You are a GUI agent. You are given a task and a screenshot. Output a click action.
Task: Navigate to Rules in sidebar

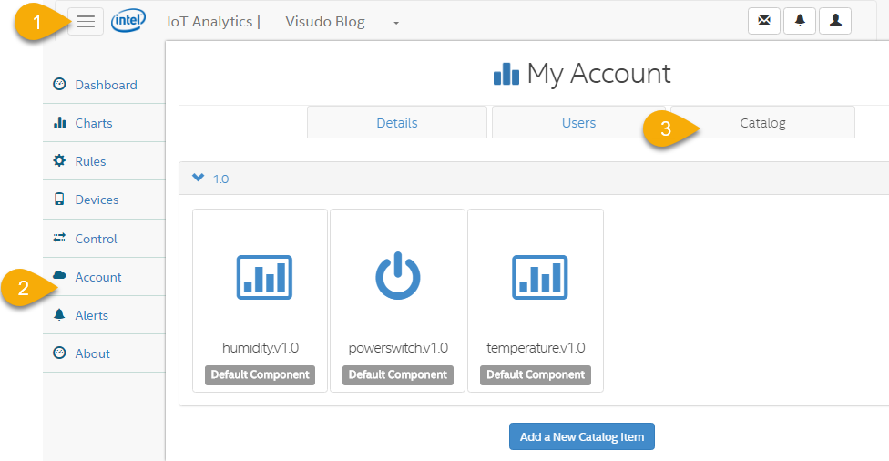(90, 161)
